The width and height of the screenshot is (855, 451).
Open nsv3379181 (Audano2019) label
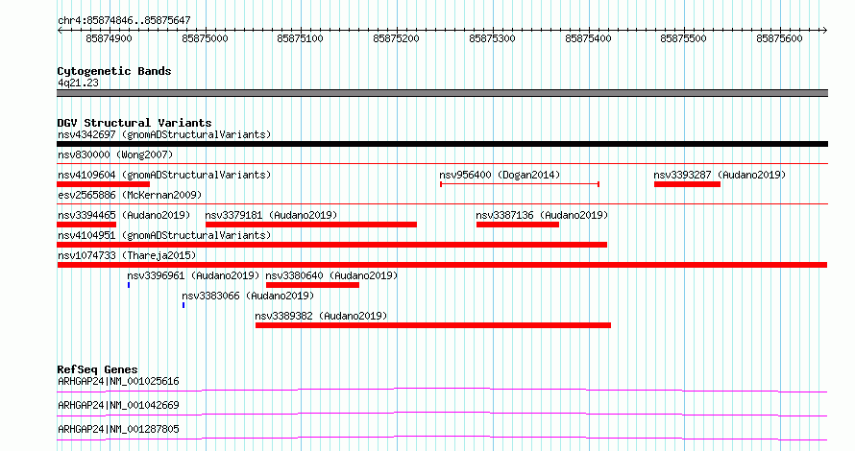[x=271, y=215]
